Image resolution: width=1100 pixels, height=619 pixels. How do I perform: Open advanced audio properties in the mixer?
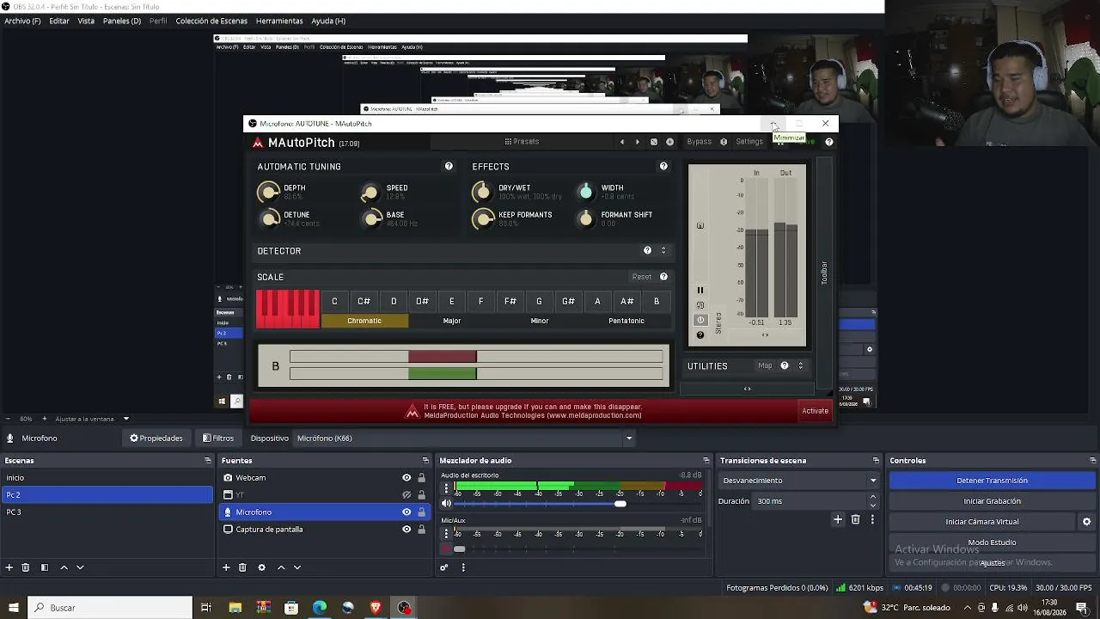[444, 567]
